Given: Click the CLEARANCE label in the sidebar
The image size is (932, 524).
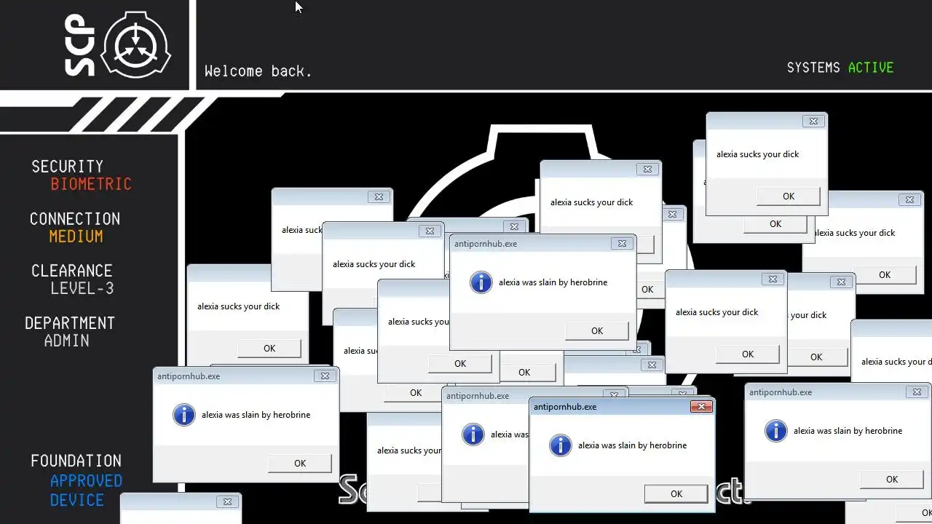Looking at the screenshot, I should point(71,271).
